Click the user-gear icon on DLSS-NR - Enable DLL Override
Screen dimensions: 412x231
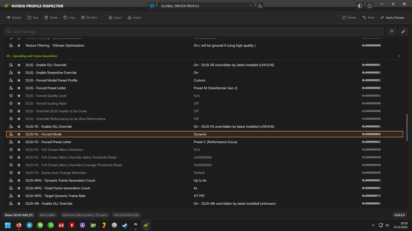11,203
